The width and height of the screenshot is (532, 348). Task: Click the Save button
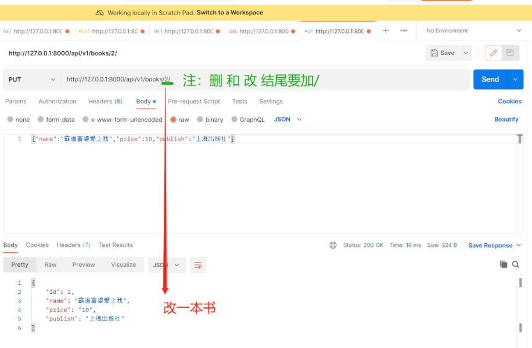443,53
